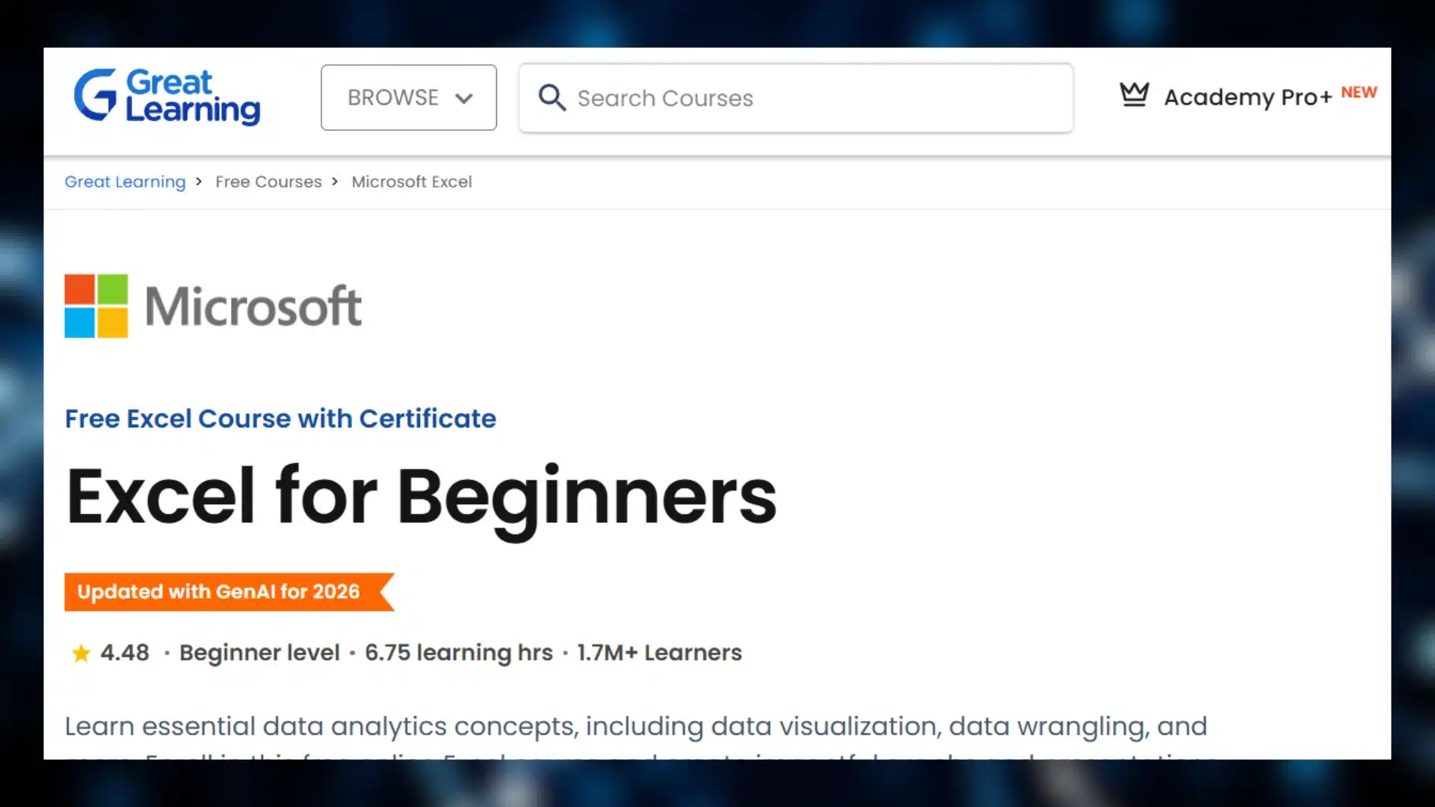Click the Updated with GenAI for 2026 banner
1435x807 pixels.
[229, 592]
